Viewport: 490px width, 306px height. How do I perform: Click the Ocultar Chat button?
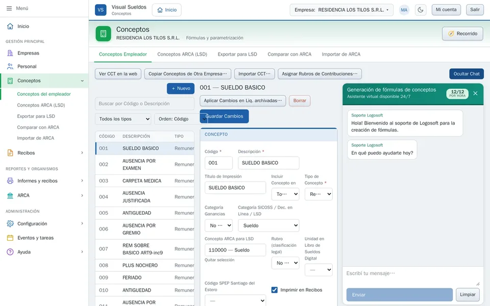tap(466, 73)
